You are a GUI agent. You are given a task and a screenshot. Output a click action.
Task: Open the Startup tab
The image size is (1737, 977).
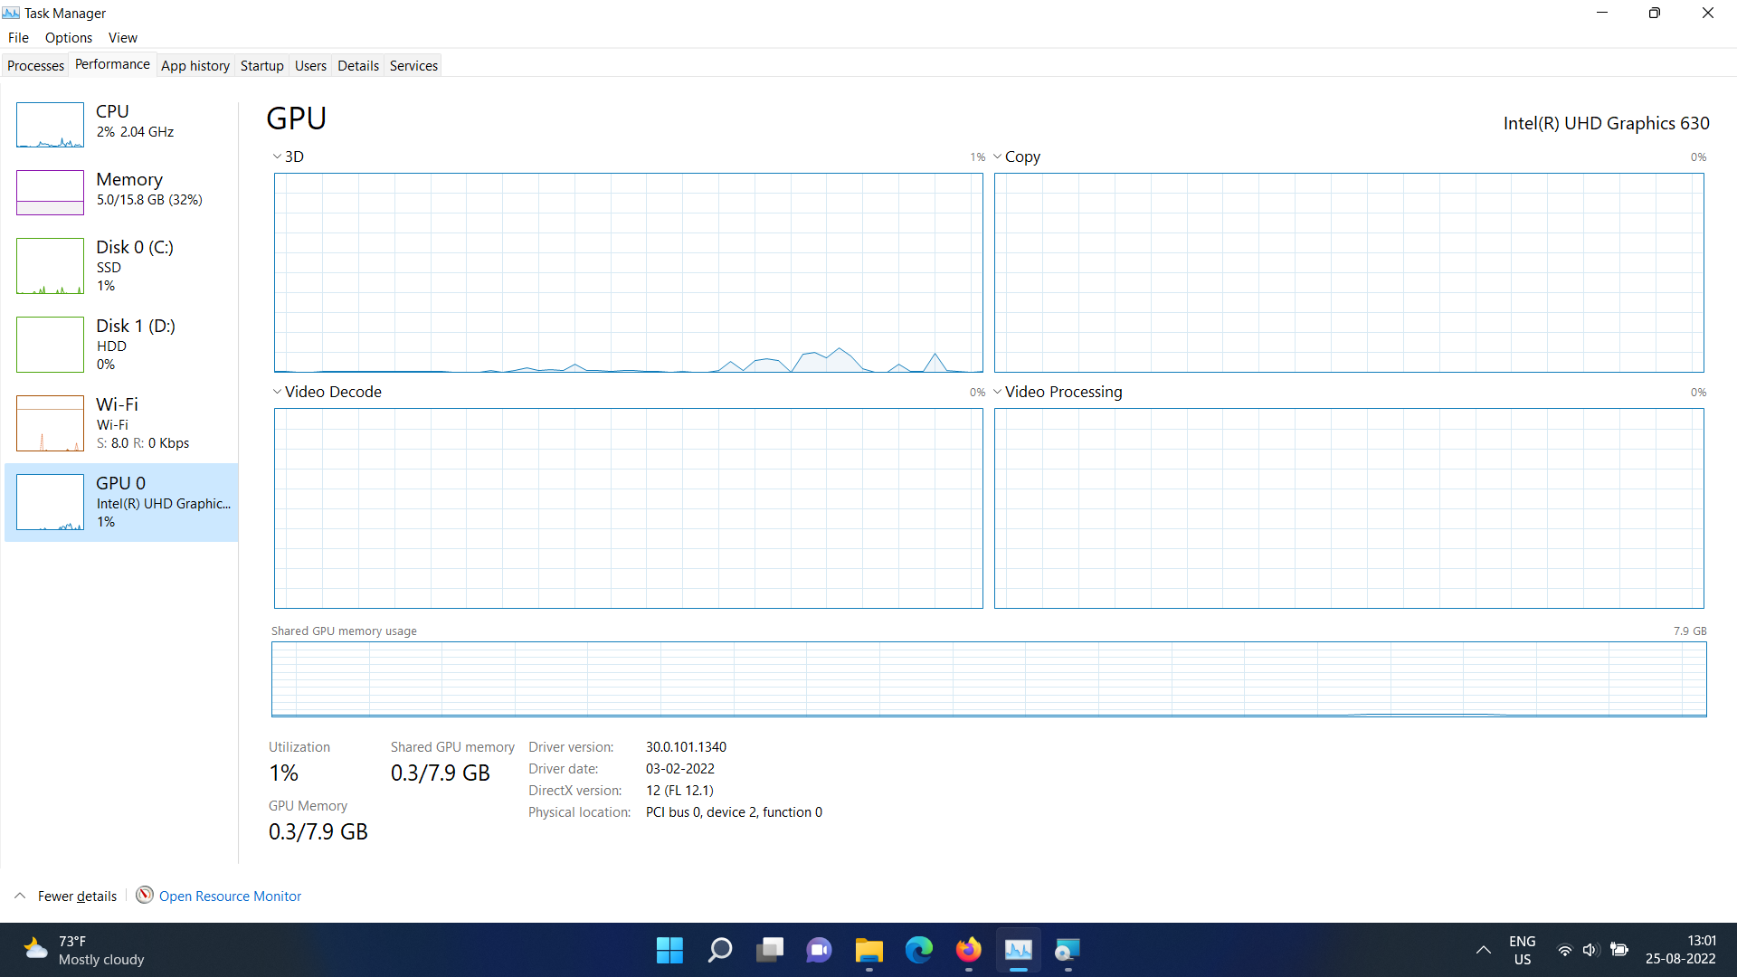[x=261, y=64]
